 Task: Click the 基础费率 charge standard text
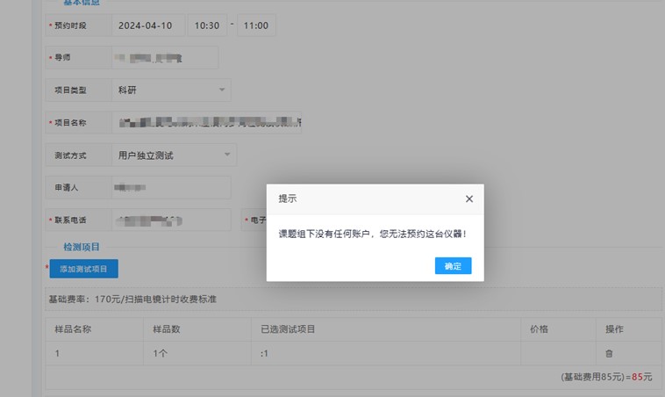pyautogui.click(x=132, y=300)
